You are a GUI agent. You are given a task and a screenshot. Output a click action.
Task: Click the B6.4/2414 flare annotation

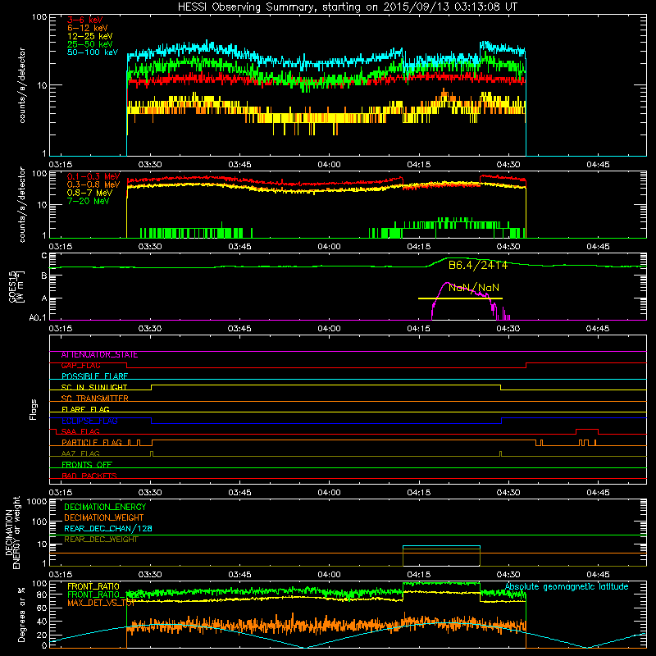[478, 265]
